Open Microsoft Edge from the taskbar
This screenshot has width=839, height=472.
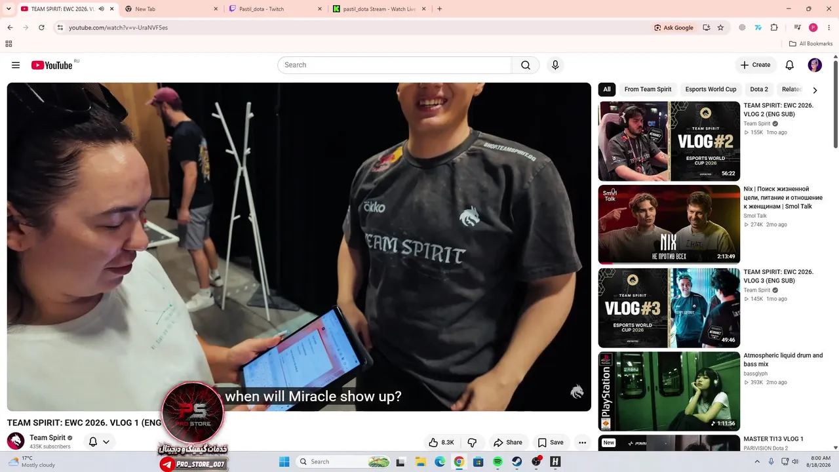tap(440, 462)
